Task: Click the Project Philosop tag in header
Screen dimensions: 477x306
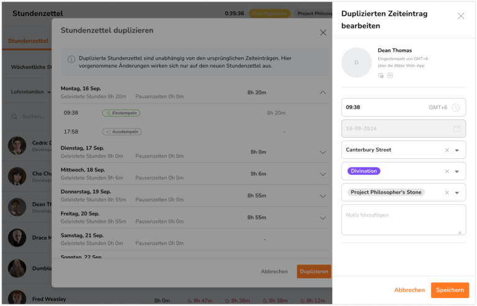Action: pos(313,14)
